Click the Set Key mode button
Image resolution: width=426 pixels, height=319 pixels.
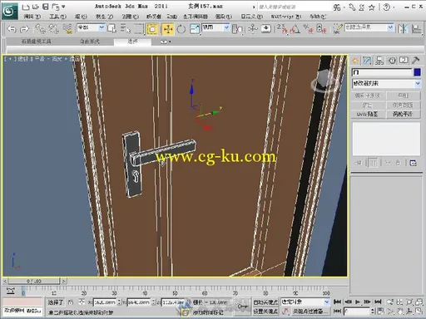point(265,312)
